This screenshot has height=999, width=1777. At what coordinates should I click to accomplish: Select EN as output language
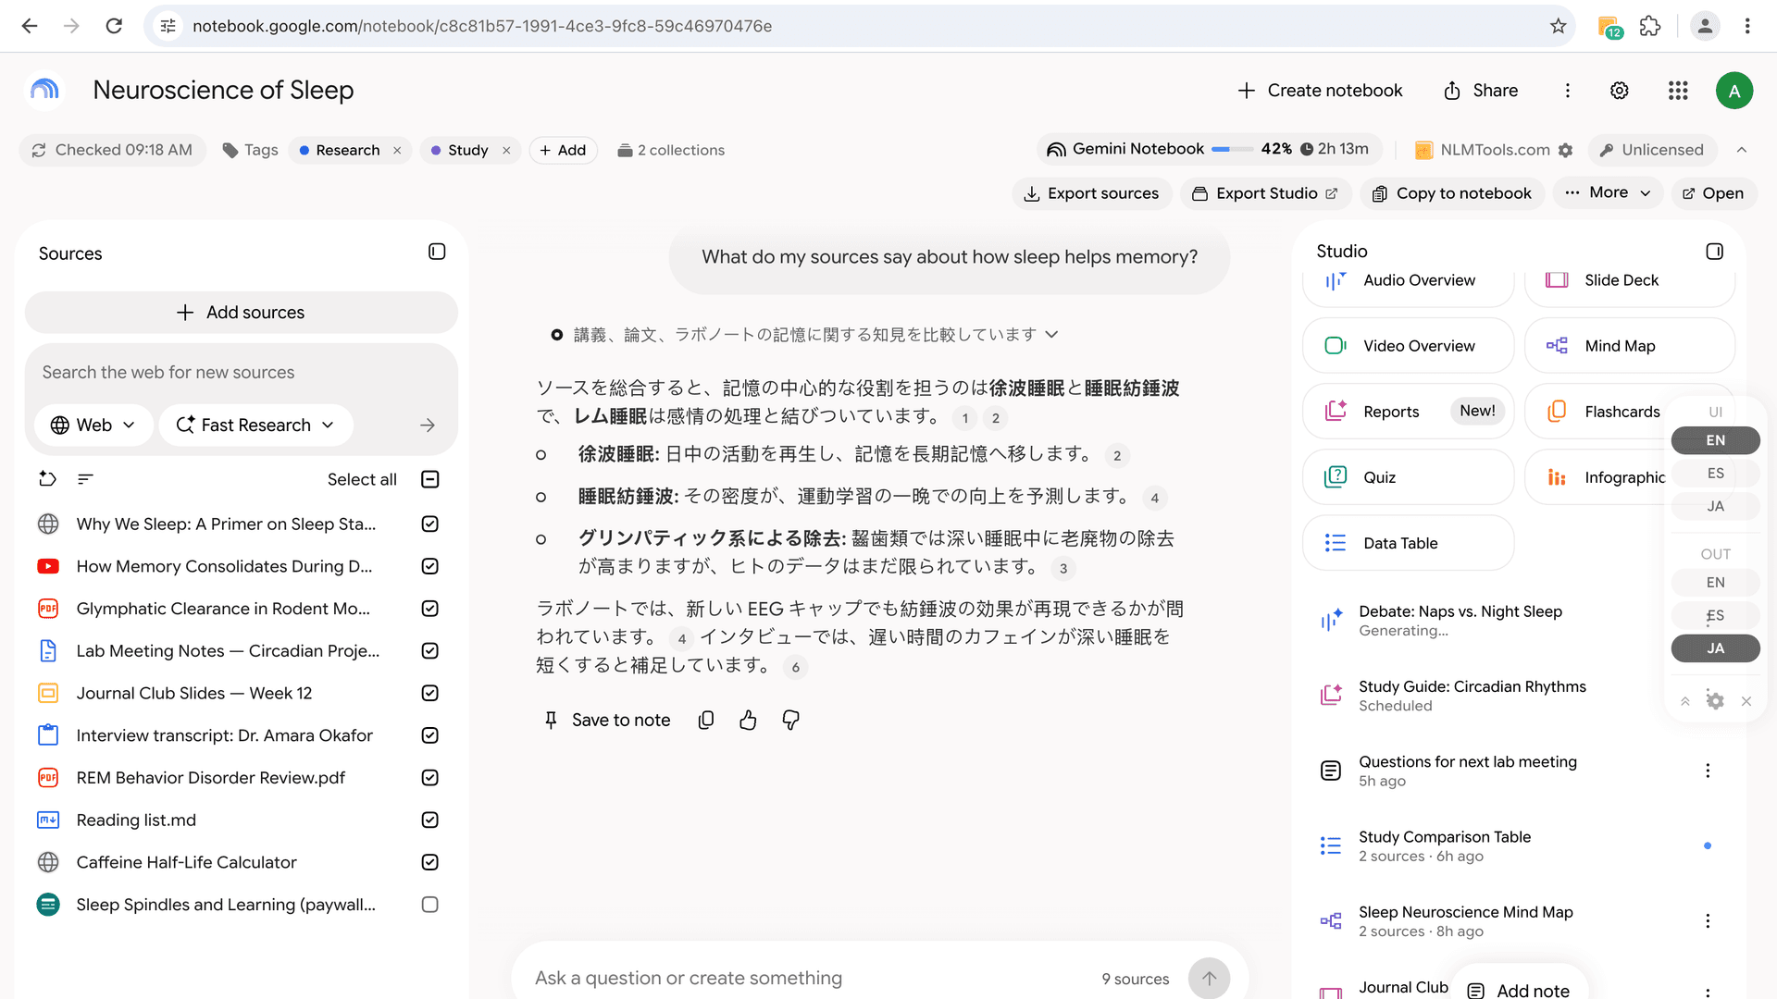[1715, 582]
